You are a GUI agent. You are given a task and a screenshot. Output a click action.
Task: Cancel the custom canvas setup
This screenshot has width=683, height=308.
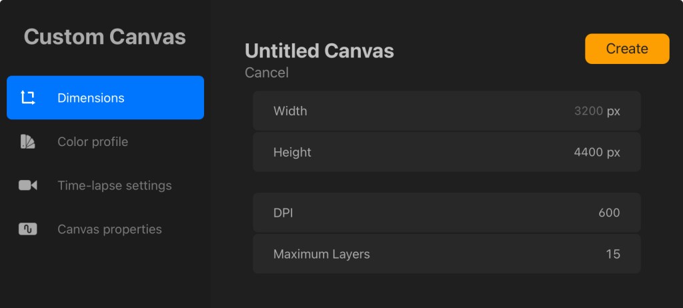pyautogui.click(x=267, y=73)
